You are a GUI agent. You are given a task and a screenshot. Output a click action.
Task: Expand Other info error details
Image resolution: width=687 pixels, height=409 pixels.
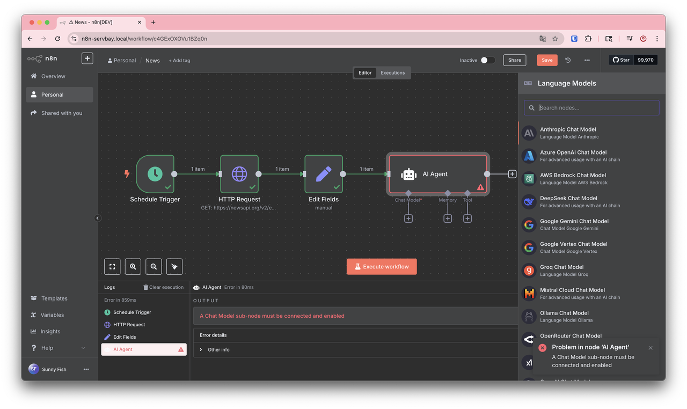click(x=215, y=349)
